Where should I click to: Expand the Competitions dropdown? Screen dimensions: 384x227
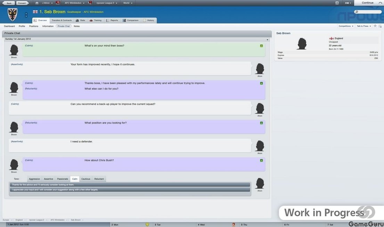[x=346, y=26]
